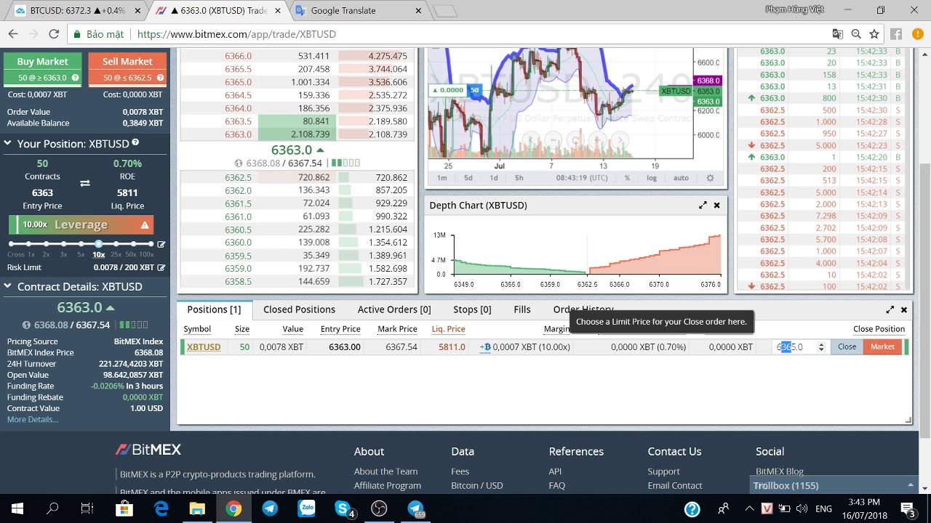The width and height of the screenshot is (931, 523).
Task: Set leverage slider to 25x
Action: point(116,244)
